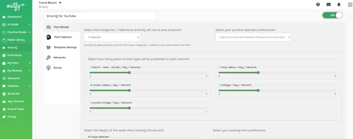This screenshot has width=353, height=139.
Task: Toggle the SmartQ ON switch off
Action: pos(332,15)
